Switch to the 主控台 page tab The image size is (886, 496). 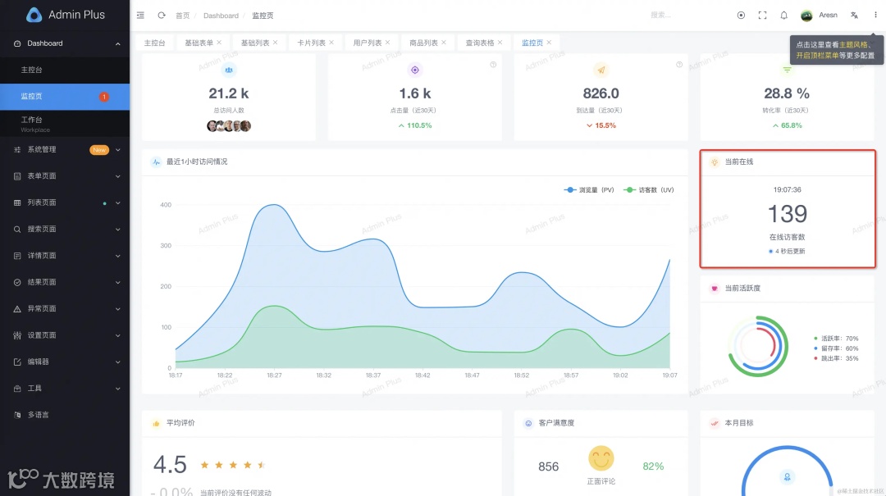click(x=154, y=43)
